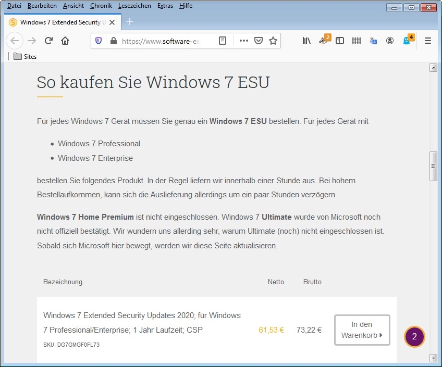
Task: Close the Firefox window
Action: pos(428,8)
